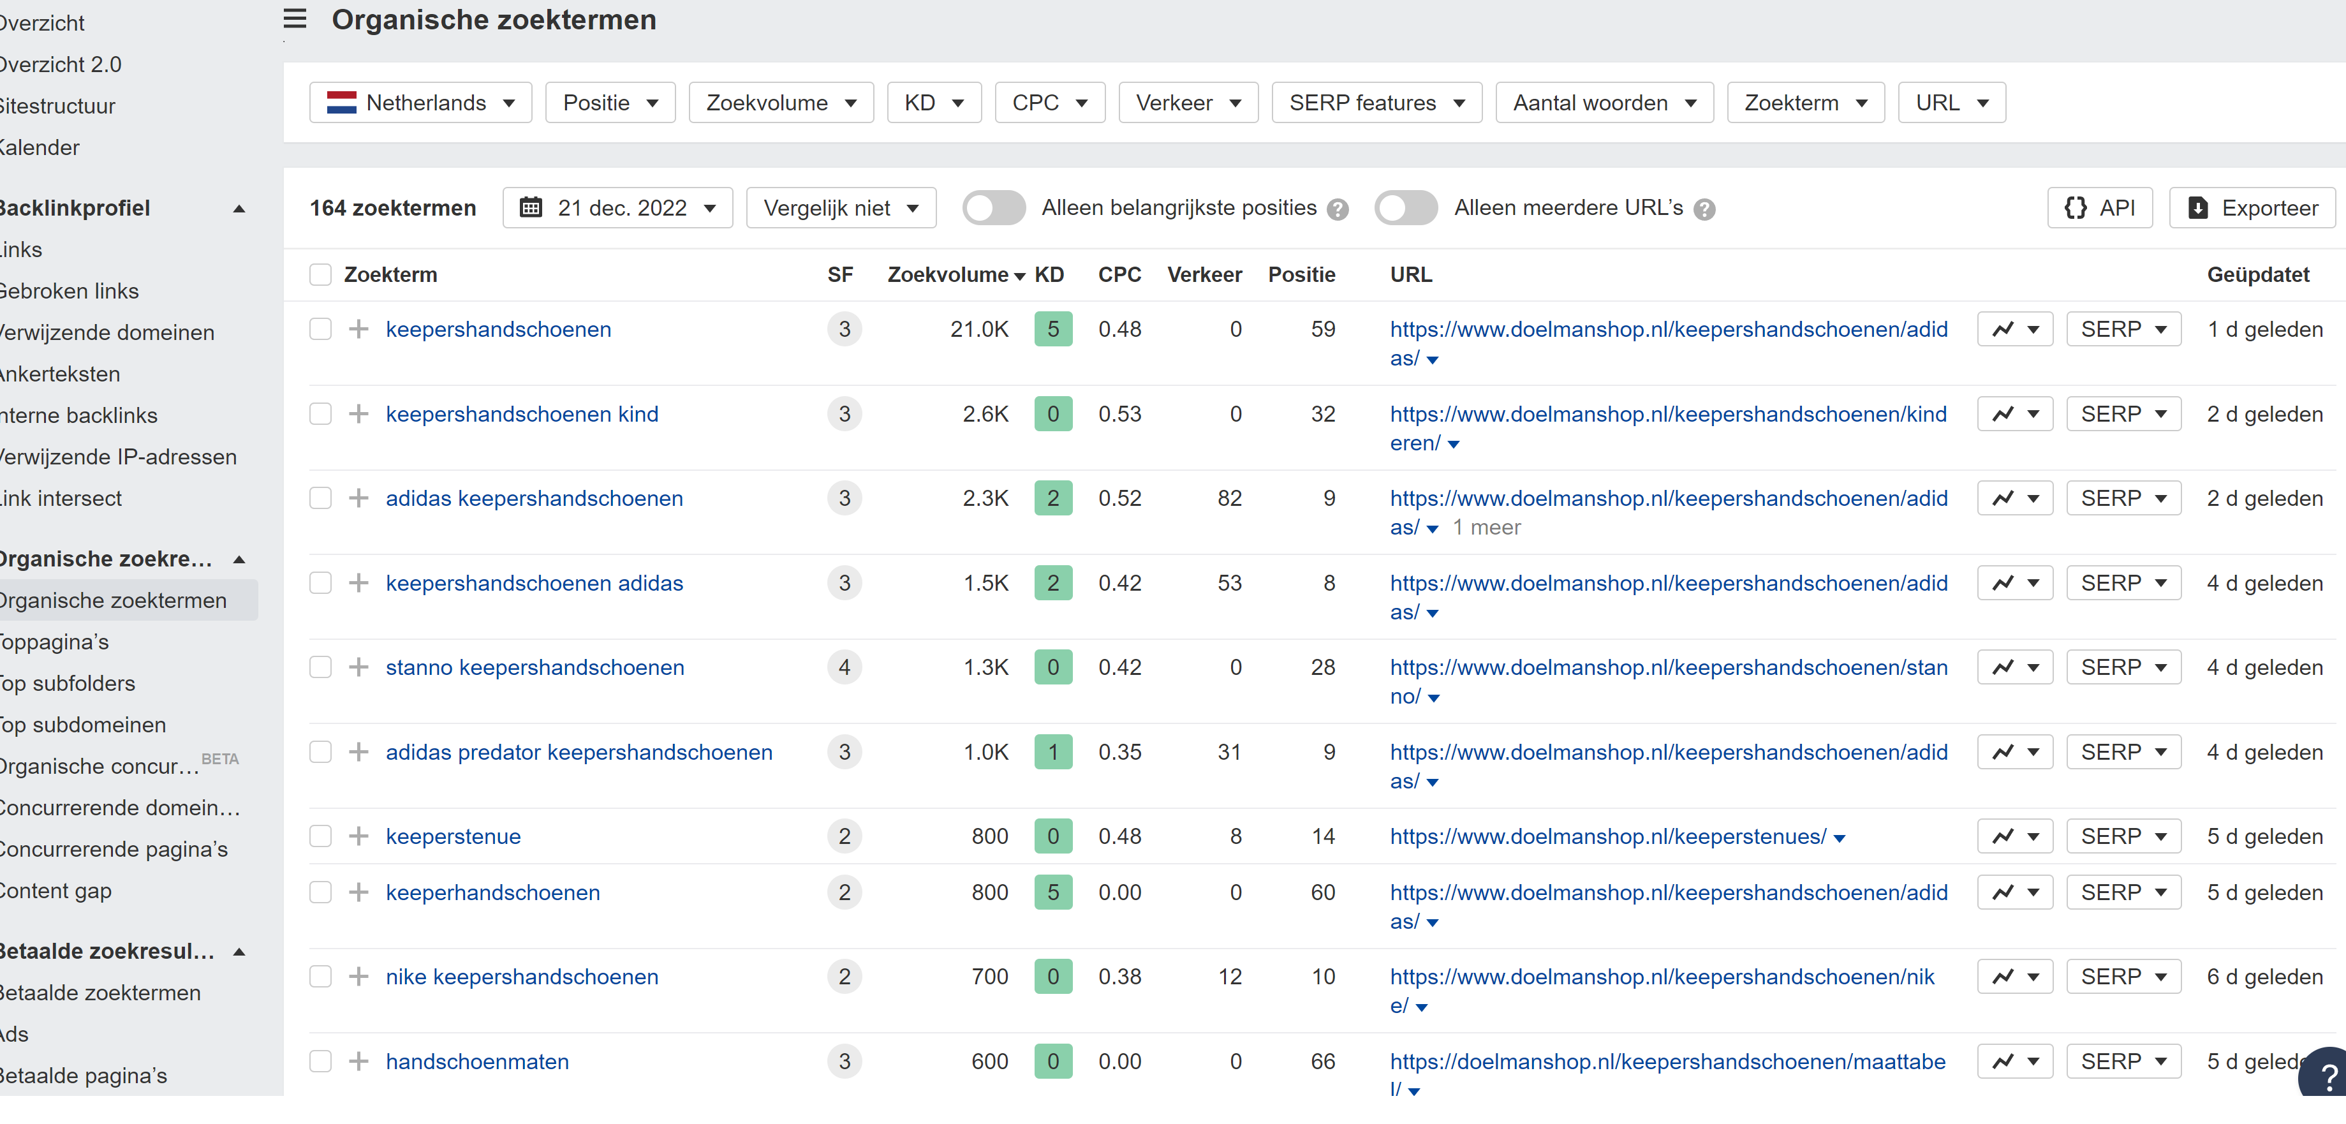Open Betaalde zoektermen in the sidebar
Screen dimensions: 2346x1124
pyautogui.click(x=100, y=993)
